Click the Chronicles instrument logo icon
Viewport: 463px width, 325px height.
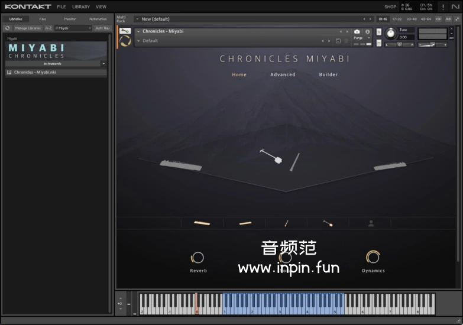[125, 41]
